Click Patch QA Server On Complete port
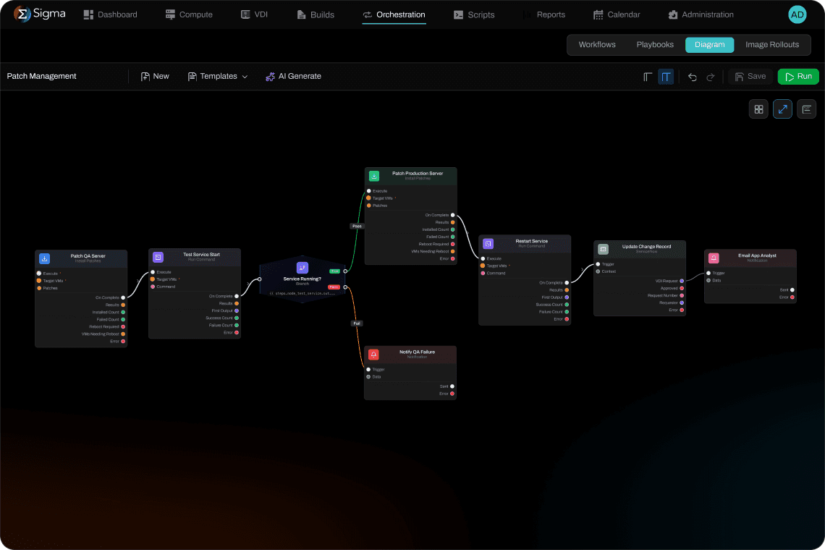 click(123, 297)
